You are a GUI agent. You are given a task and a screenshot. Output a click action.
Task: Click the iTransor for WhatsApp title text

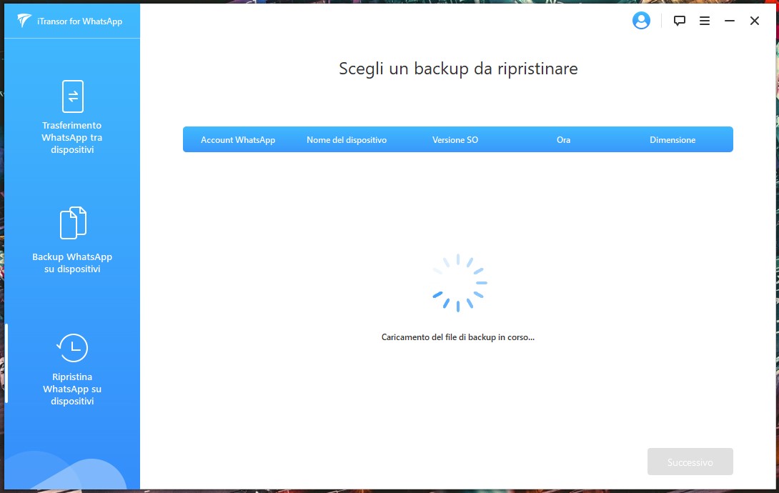click(x=79, y=21)
